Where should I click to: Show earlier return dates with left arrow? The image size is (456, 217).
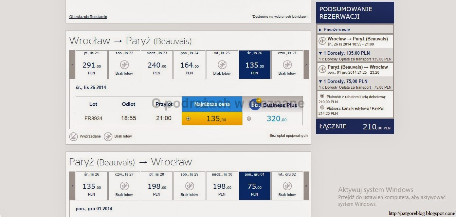click(72, 186)
